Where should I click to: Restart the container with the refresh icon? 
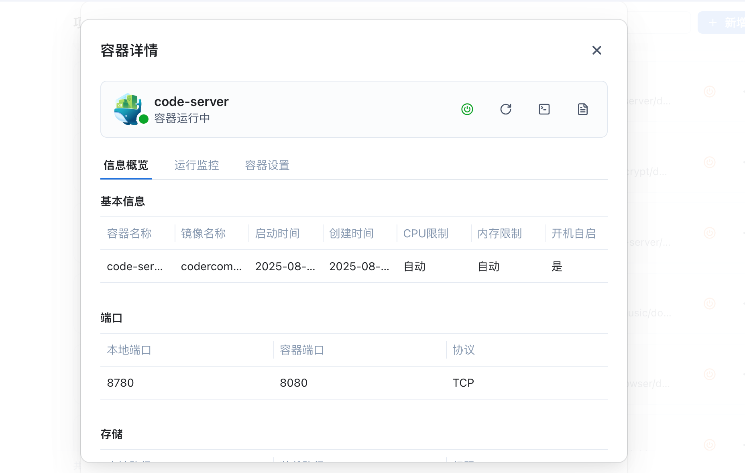505,109
